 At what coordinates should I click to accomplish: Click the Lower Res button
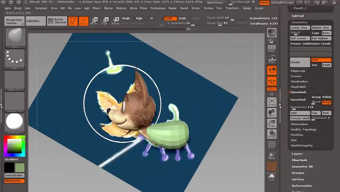tap(300, 28)
